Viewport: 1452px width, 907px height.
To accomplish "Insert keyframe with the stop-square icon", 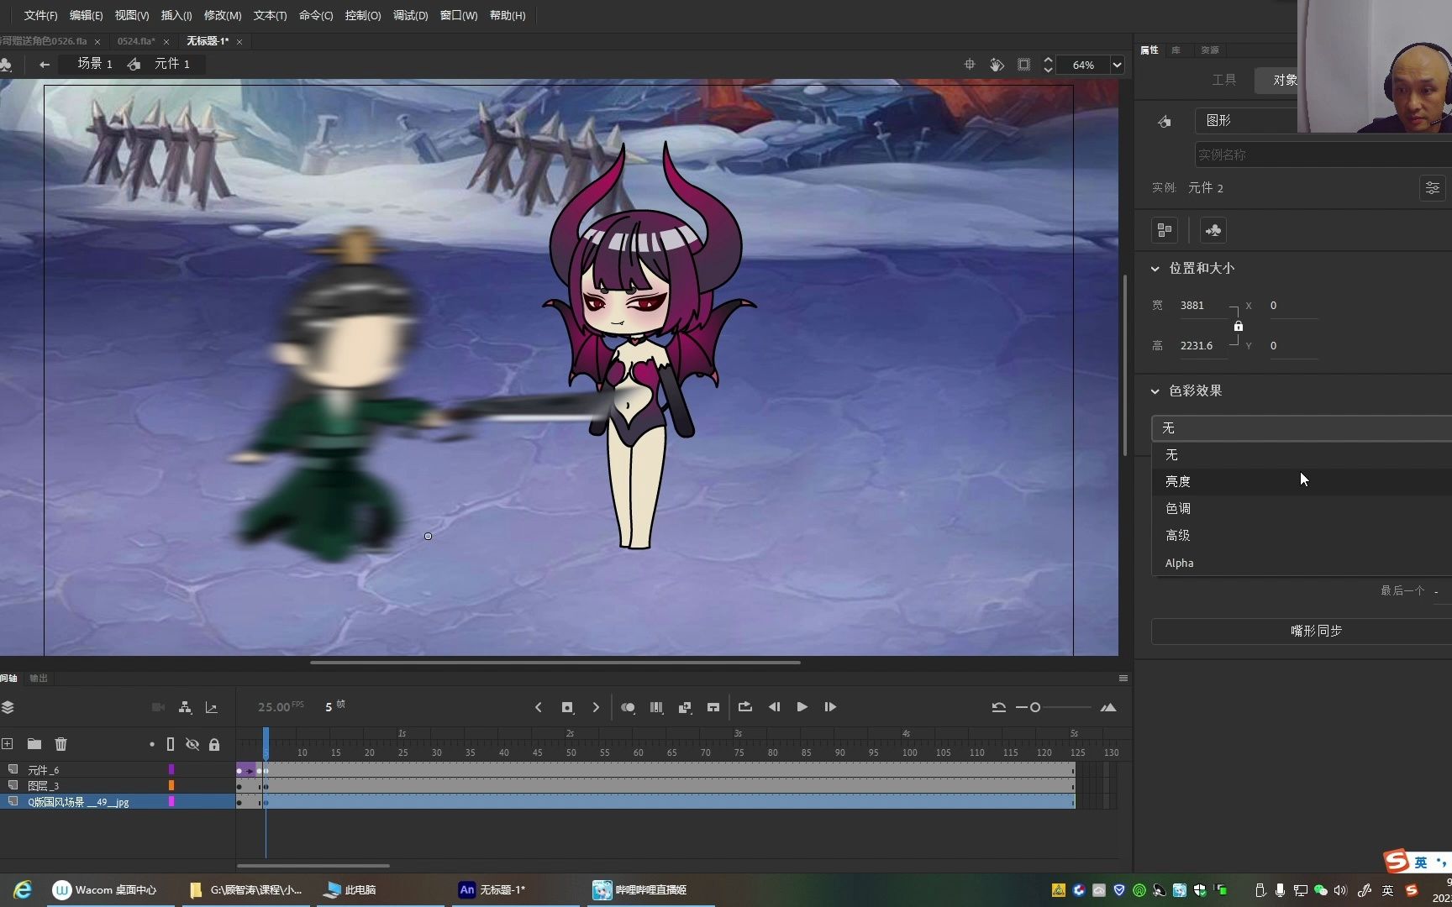I will [x=567, y=707].
